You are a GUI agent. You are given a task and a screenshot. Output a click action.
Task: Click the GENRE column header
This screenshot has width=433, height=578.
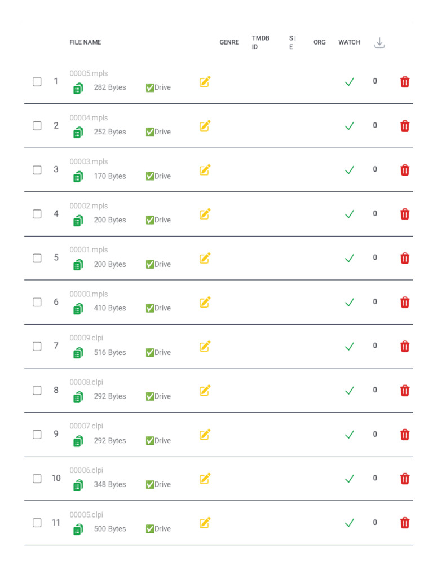click(229, 42)
